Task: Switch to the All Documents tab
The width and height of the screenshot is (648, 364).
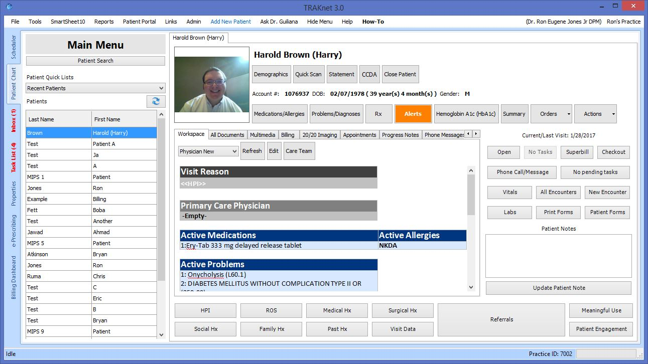Action: [x=227, y=134]
